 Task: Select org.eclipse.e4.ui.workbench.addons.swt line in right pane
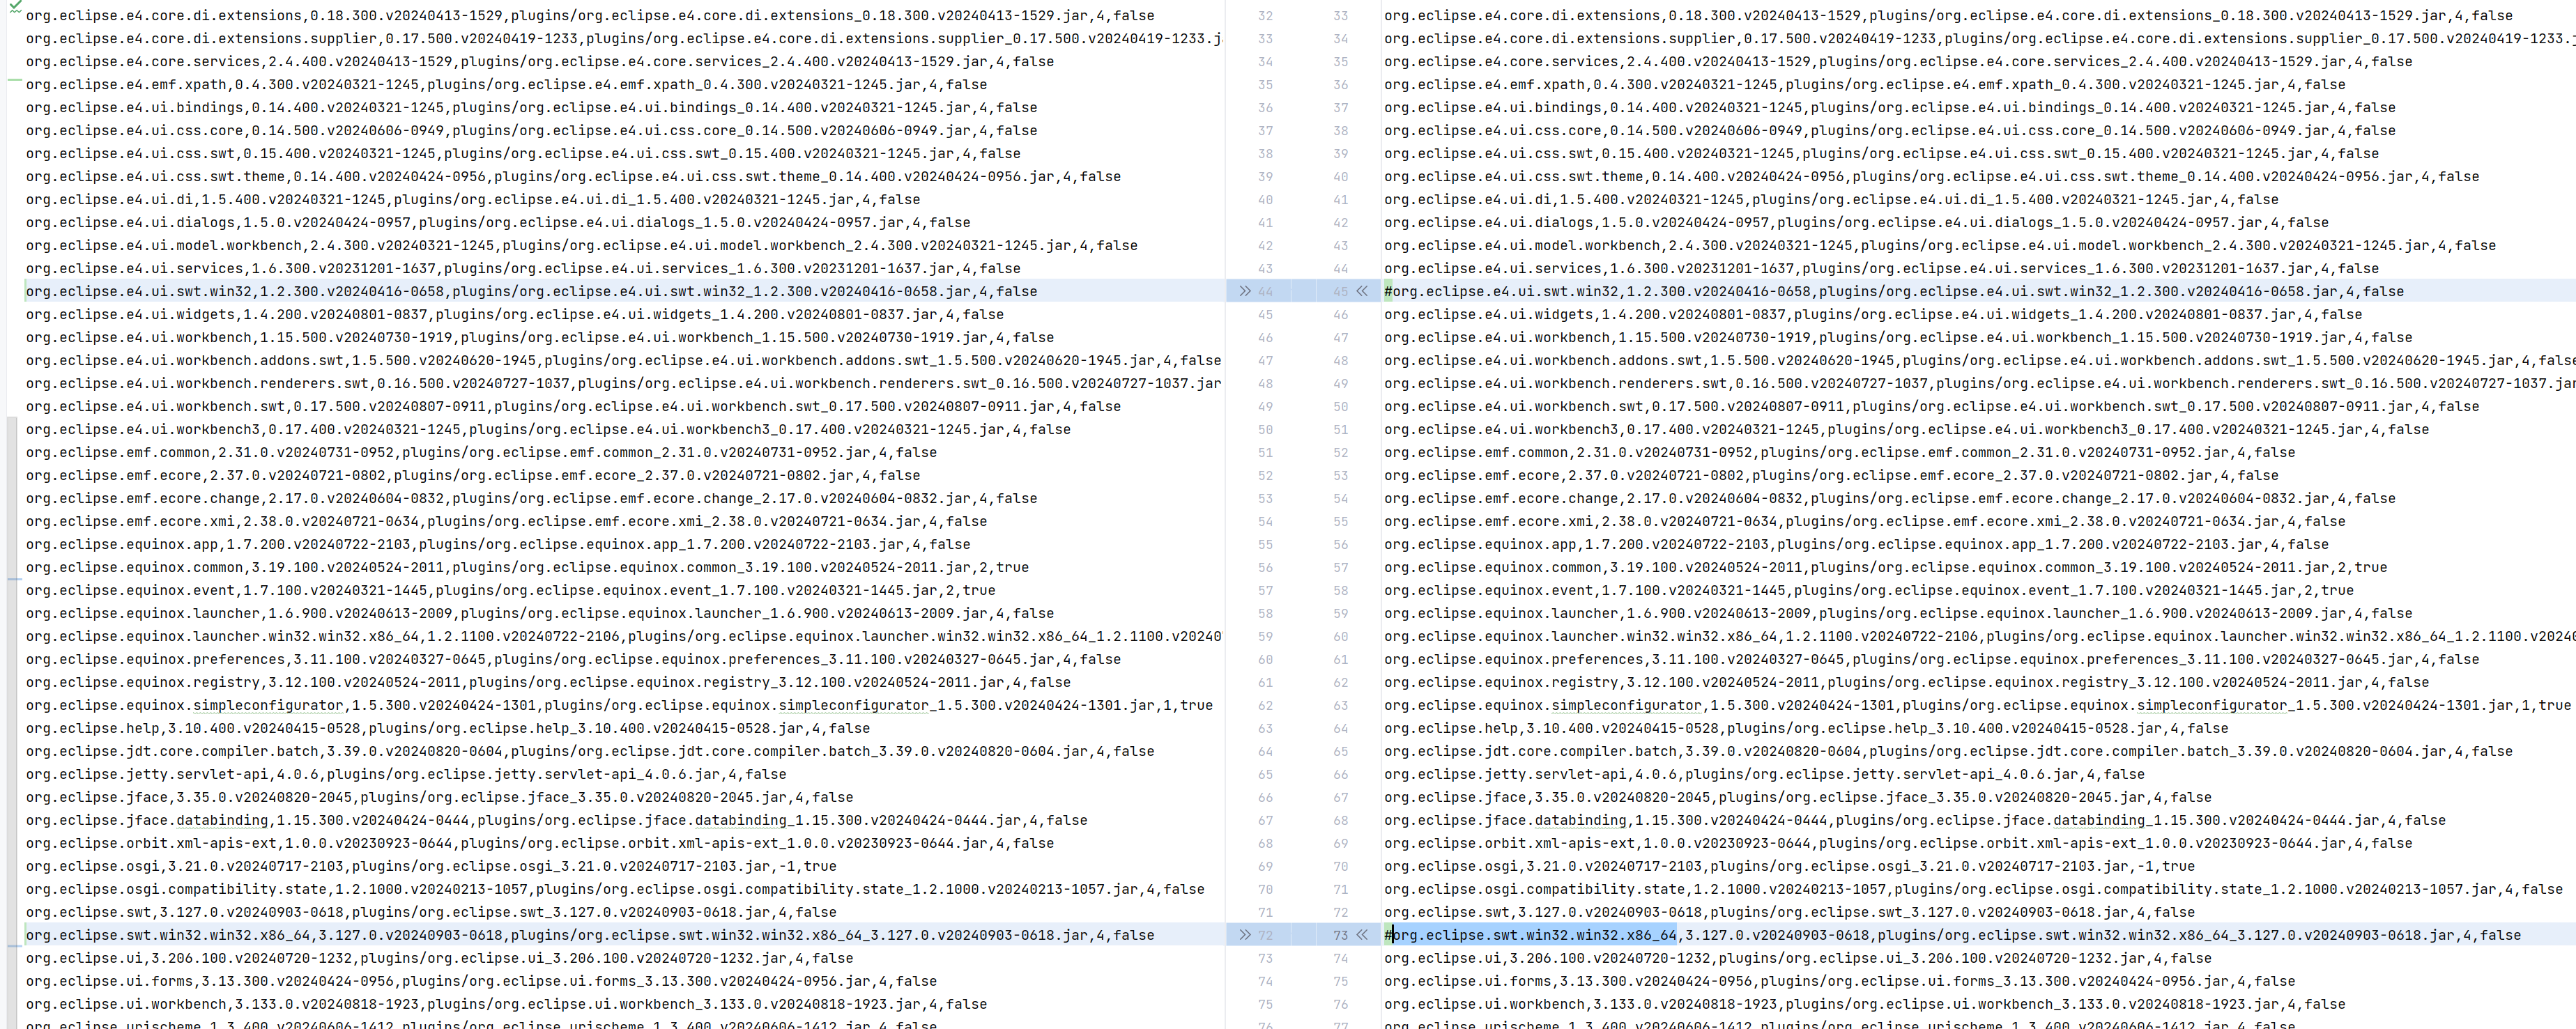coord(1980,360)
